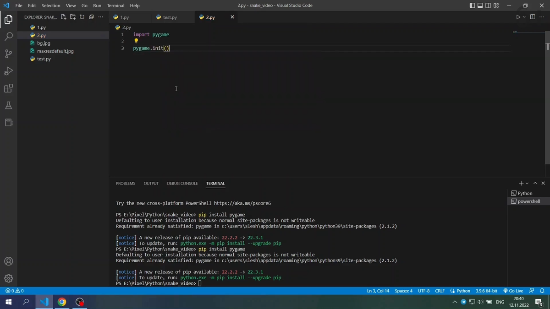Open the new terminal launch profile dropdown
550x309 pixels.
click(527, 183)
